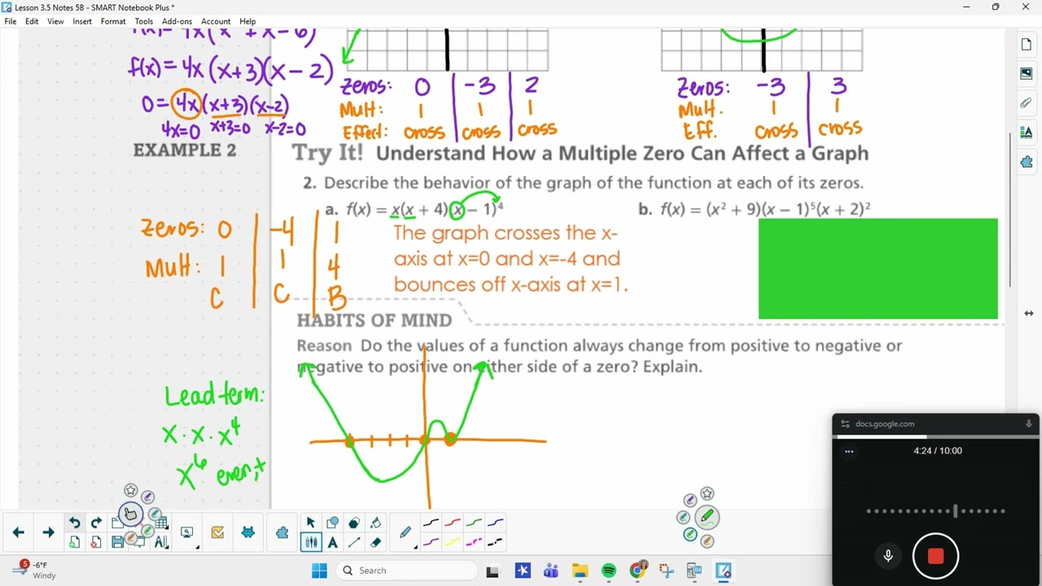The image size is (1042, 586).
Task: Open Spotify from the taskbar
Action: tap(608, 571)
